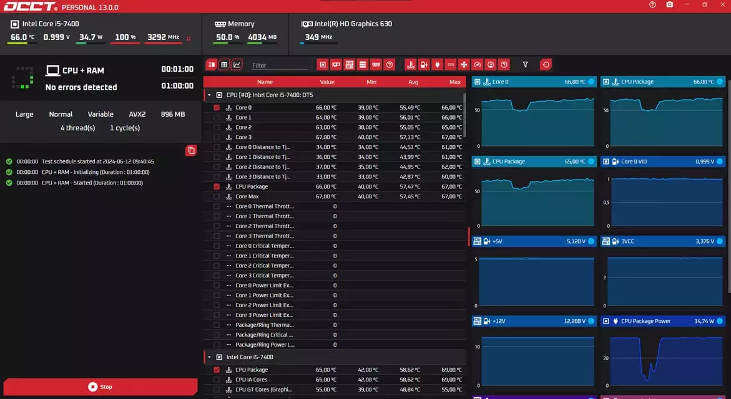The height and width of the screenshot is (399, 731).
Task: Check the Core 1 sensor checkbox
Action: 217,117
